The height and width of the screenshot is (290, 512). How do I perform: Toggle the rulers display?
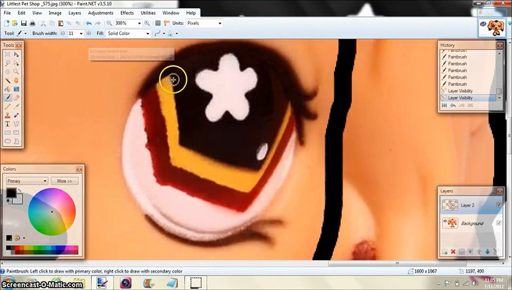tap(167, 23)
